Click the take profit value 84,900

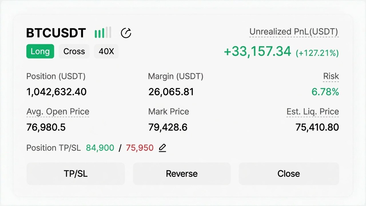(100, 148)
